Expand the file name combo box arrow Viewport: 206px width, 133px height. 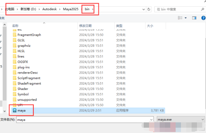click(x=151, y=120)
